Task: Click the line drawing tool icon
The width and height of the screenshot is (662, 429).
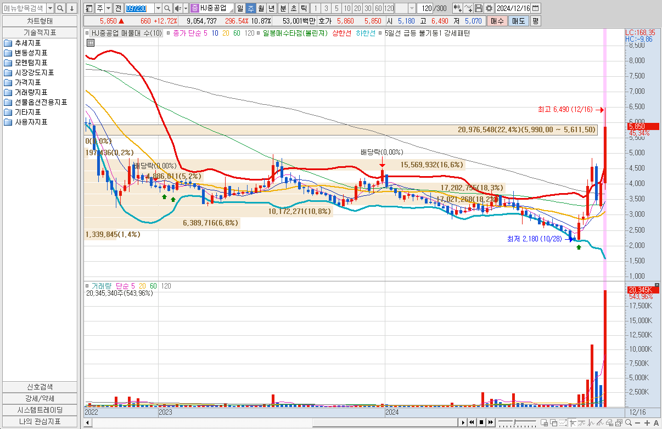Action: (x=468, y=8)
